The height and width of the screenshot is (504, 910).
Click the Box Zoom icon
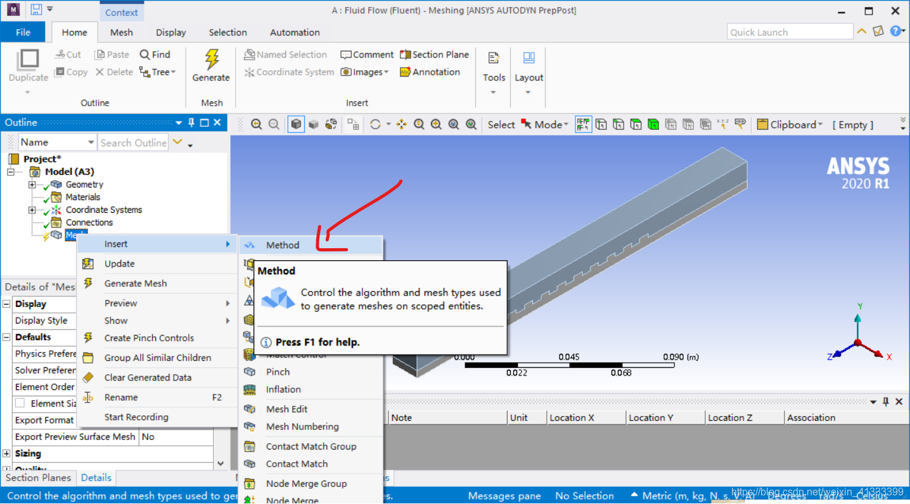pos(437,125)
